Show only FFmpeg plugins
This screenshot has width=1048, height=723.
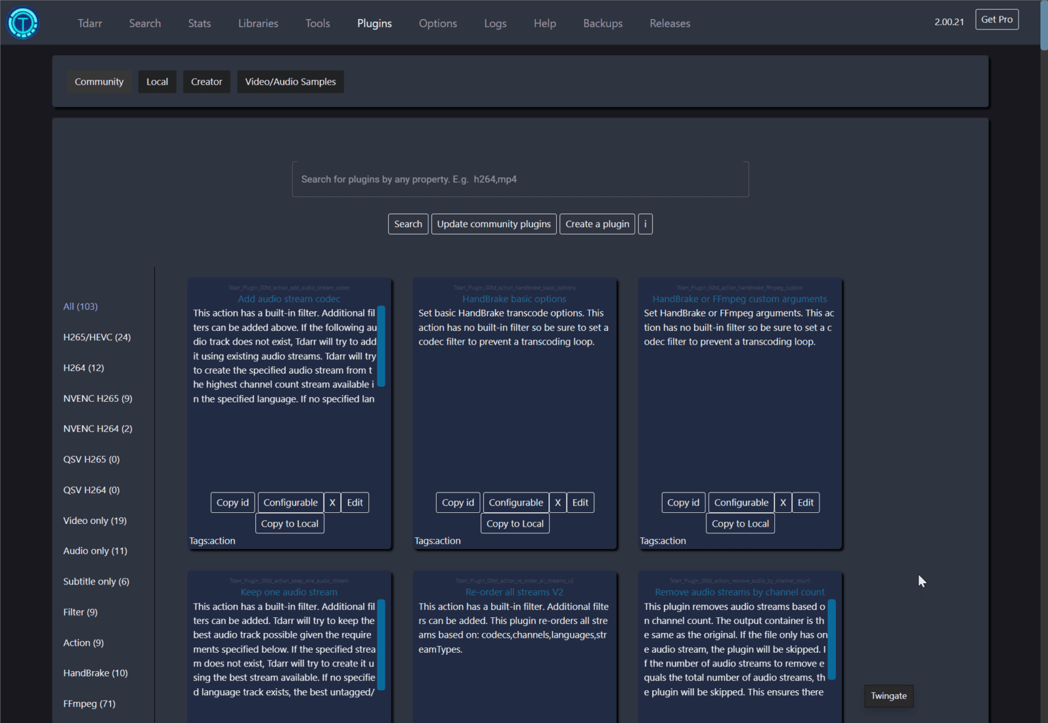click(x=89, y=703)
